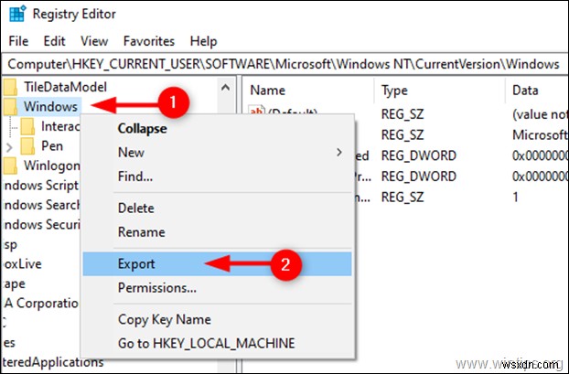Choose Rename from the context menu
Screen dimensions: 569x374
[217, 232]
